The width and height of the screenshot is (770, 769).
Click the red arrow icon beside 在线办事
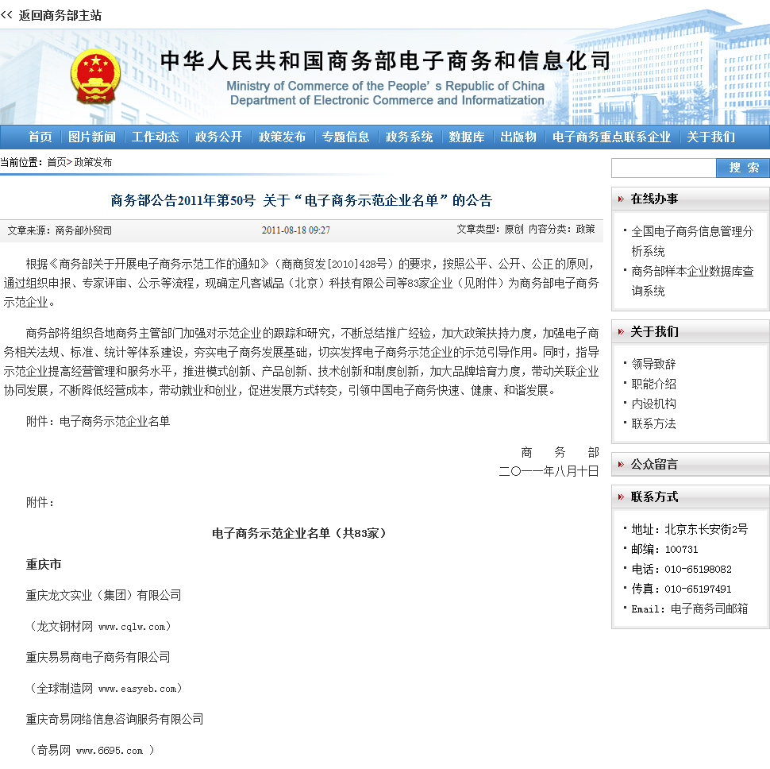coord(620,199)
